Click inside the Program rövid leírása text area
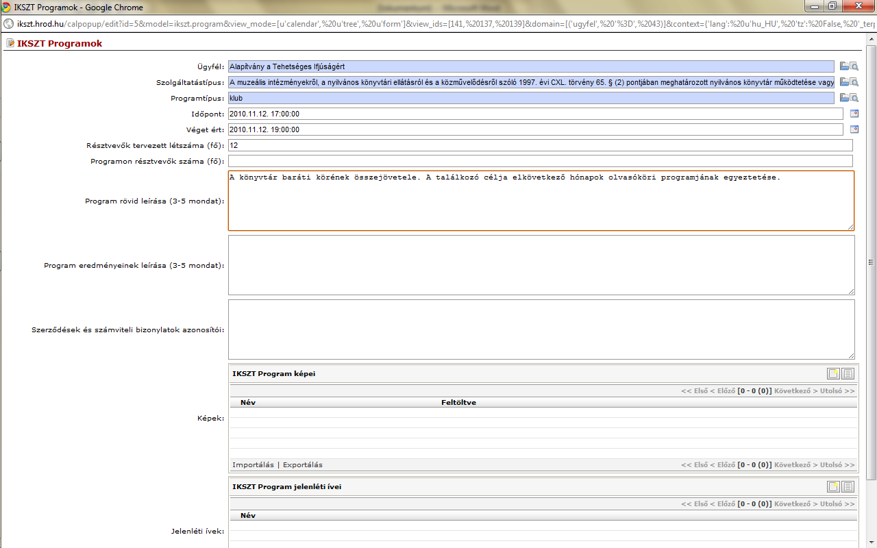The image size is (877, 548). pyautogui.click(x=541, y=201)
